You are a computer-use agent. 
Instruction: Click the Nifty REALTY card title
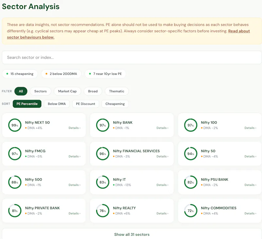click(124, 208)
